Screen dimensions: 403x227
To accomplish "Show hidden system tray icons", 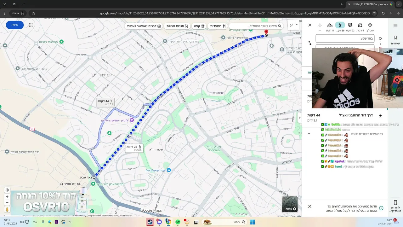I will pos(70,222).
